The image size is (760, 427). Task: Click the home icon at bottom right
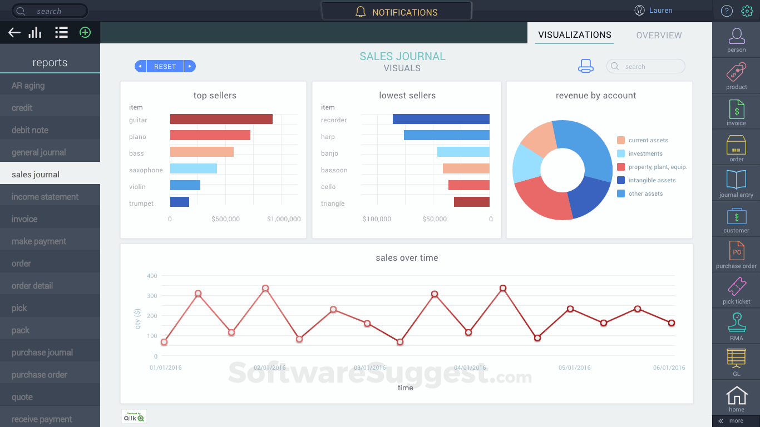click(736, 396)
